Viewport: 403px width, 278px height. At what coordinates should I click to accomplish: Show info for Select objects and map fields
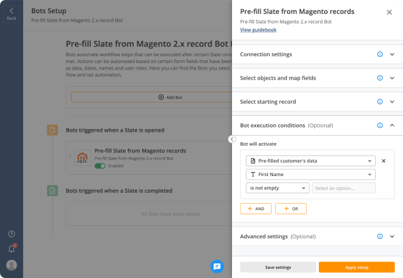coord(380,78)
